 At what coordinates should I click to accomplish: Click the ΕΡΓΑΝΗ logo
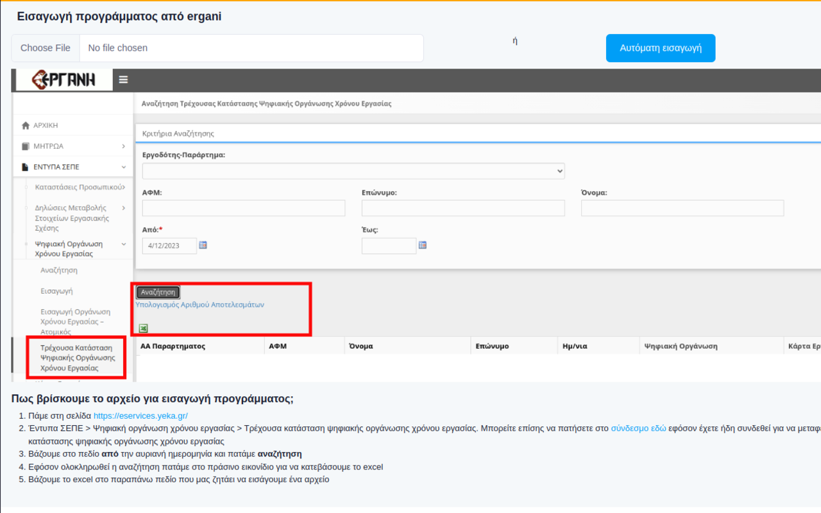(x=62, y=80)
